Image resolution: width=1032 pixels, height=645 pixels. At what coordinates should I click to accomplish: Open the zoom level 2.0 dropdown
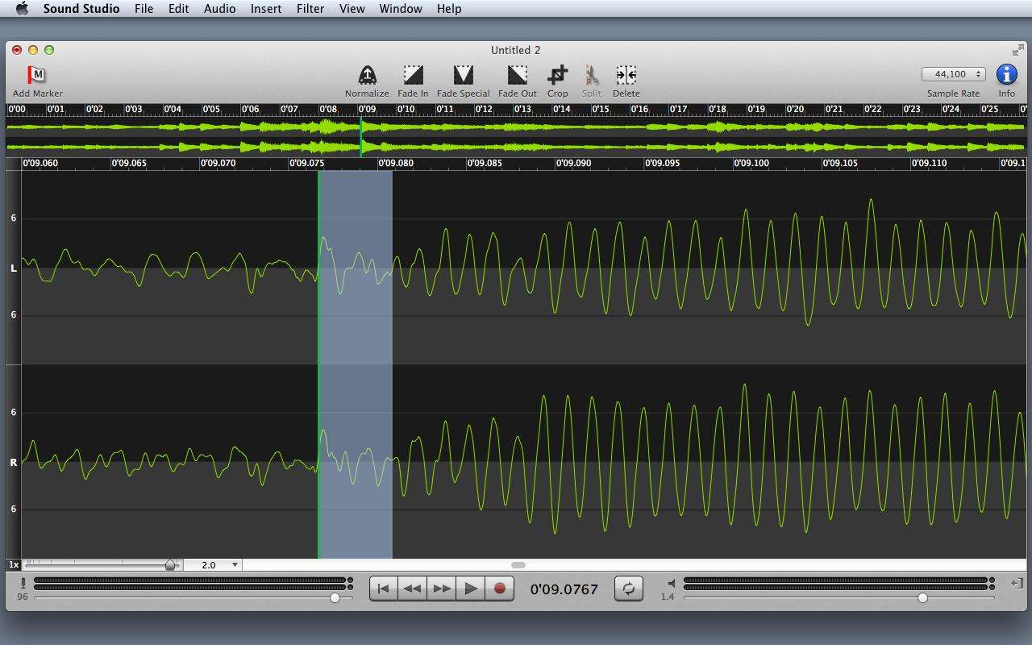click(x=213, y=565)
